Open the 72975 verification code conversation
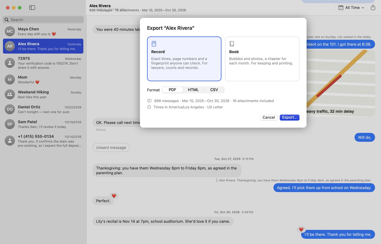This screenshot has height=244, width=381. point(43,63)
